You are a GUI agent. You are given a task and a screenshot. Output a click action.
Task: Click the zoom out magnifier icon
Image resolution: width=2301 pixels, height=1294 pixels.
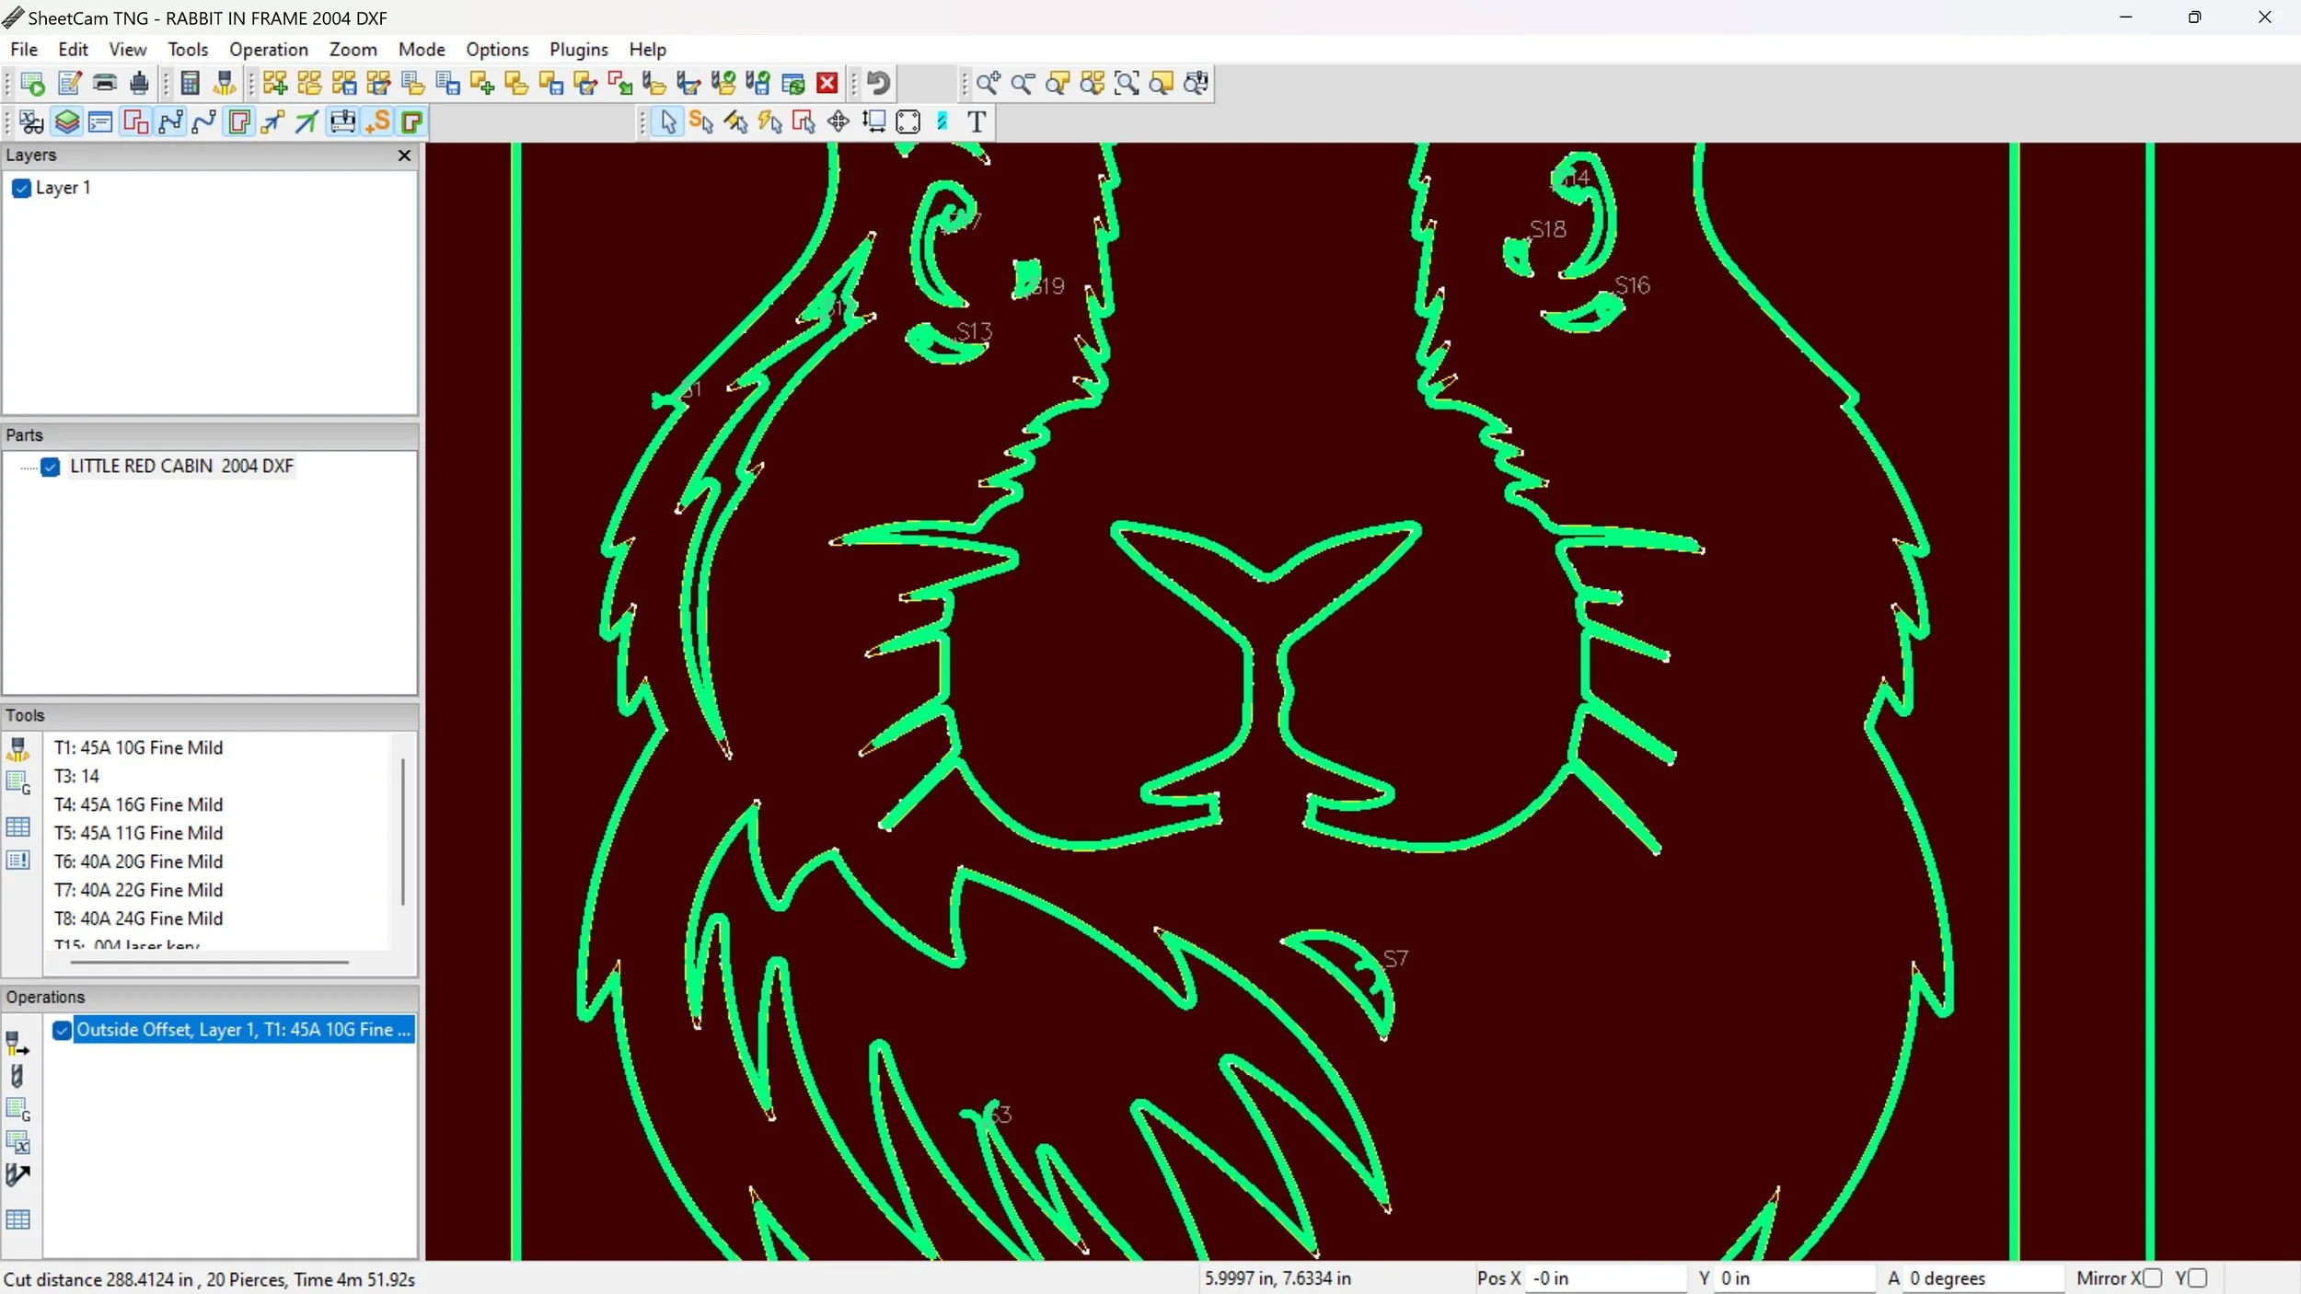coord(1022,83)
